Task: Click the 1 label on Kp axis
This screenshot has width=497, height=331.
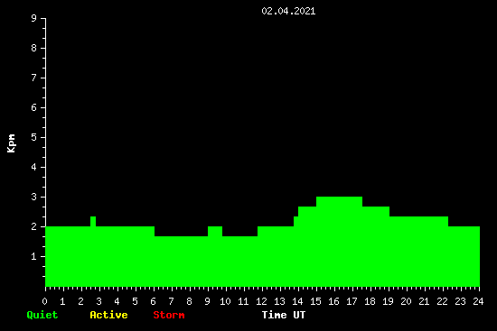Action: point(34,256)
